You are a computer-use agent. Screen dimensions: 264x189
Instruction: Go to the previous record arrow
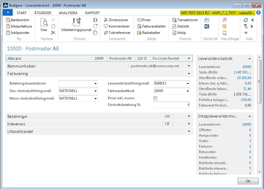[x=252, y=20]
